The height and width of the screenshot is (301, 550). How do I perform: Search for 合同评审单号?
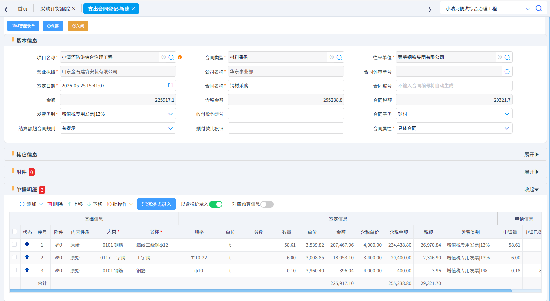tap(507, 72)
